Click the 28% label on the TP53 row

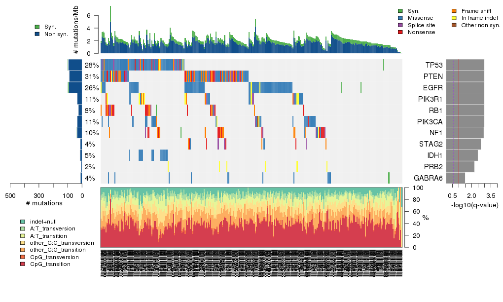coord(92,65)
